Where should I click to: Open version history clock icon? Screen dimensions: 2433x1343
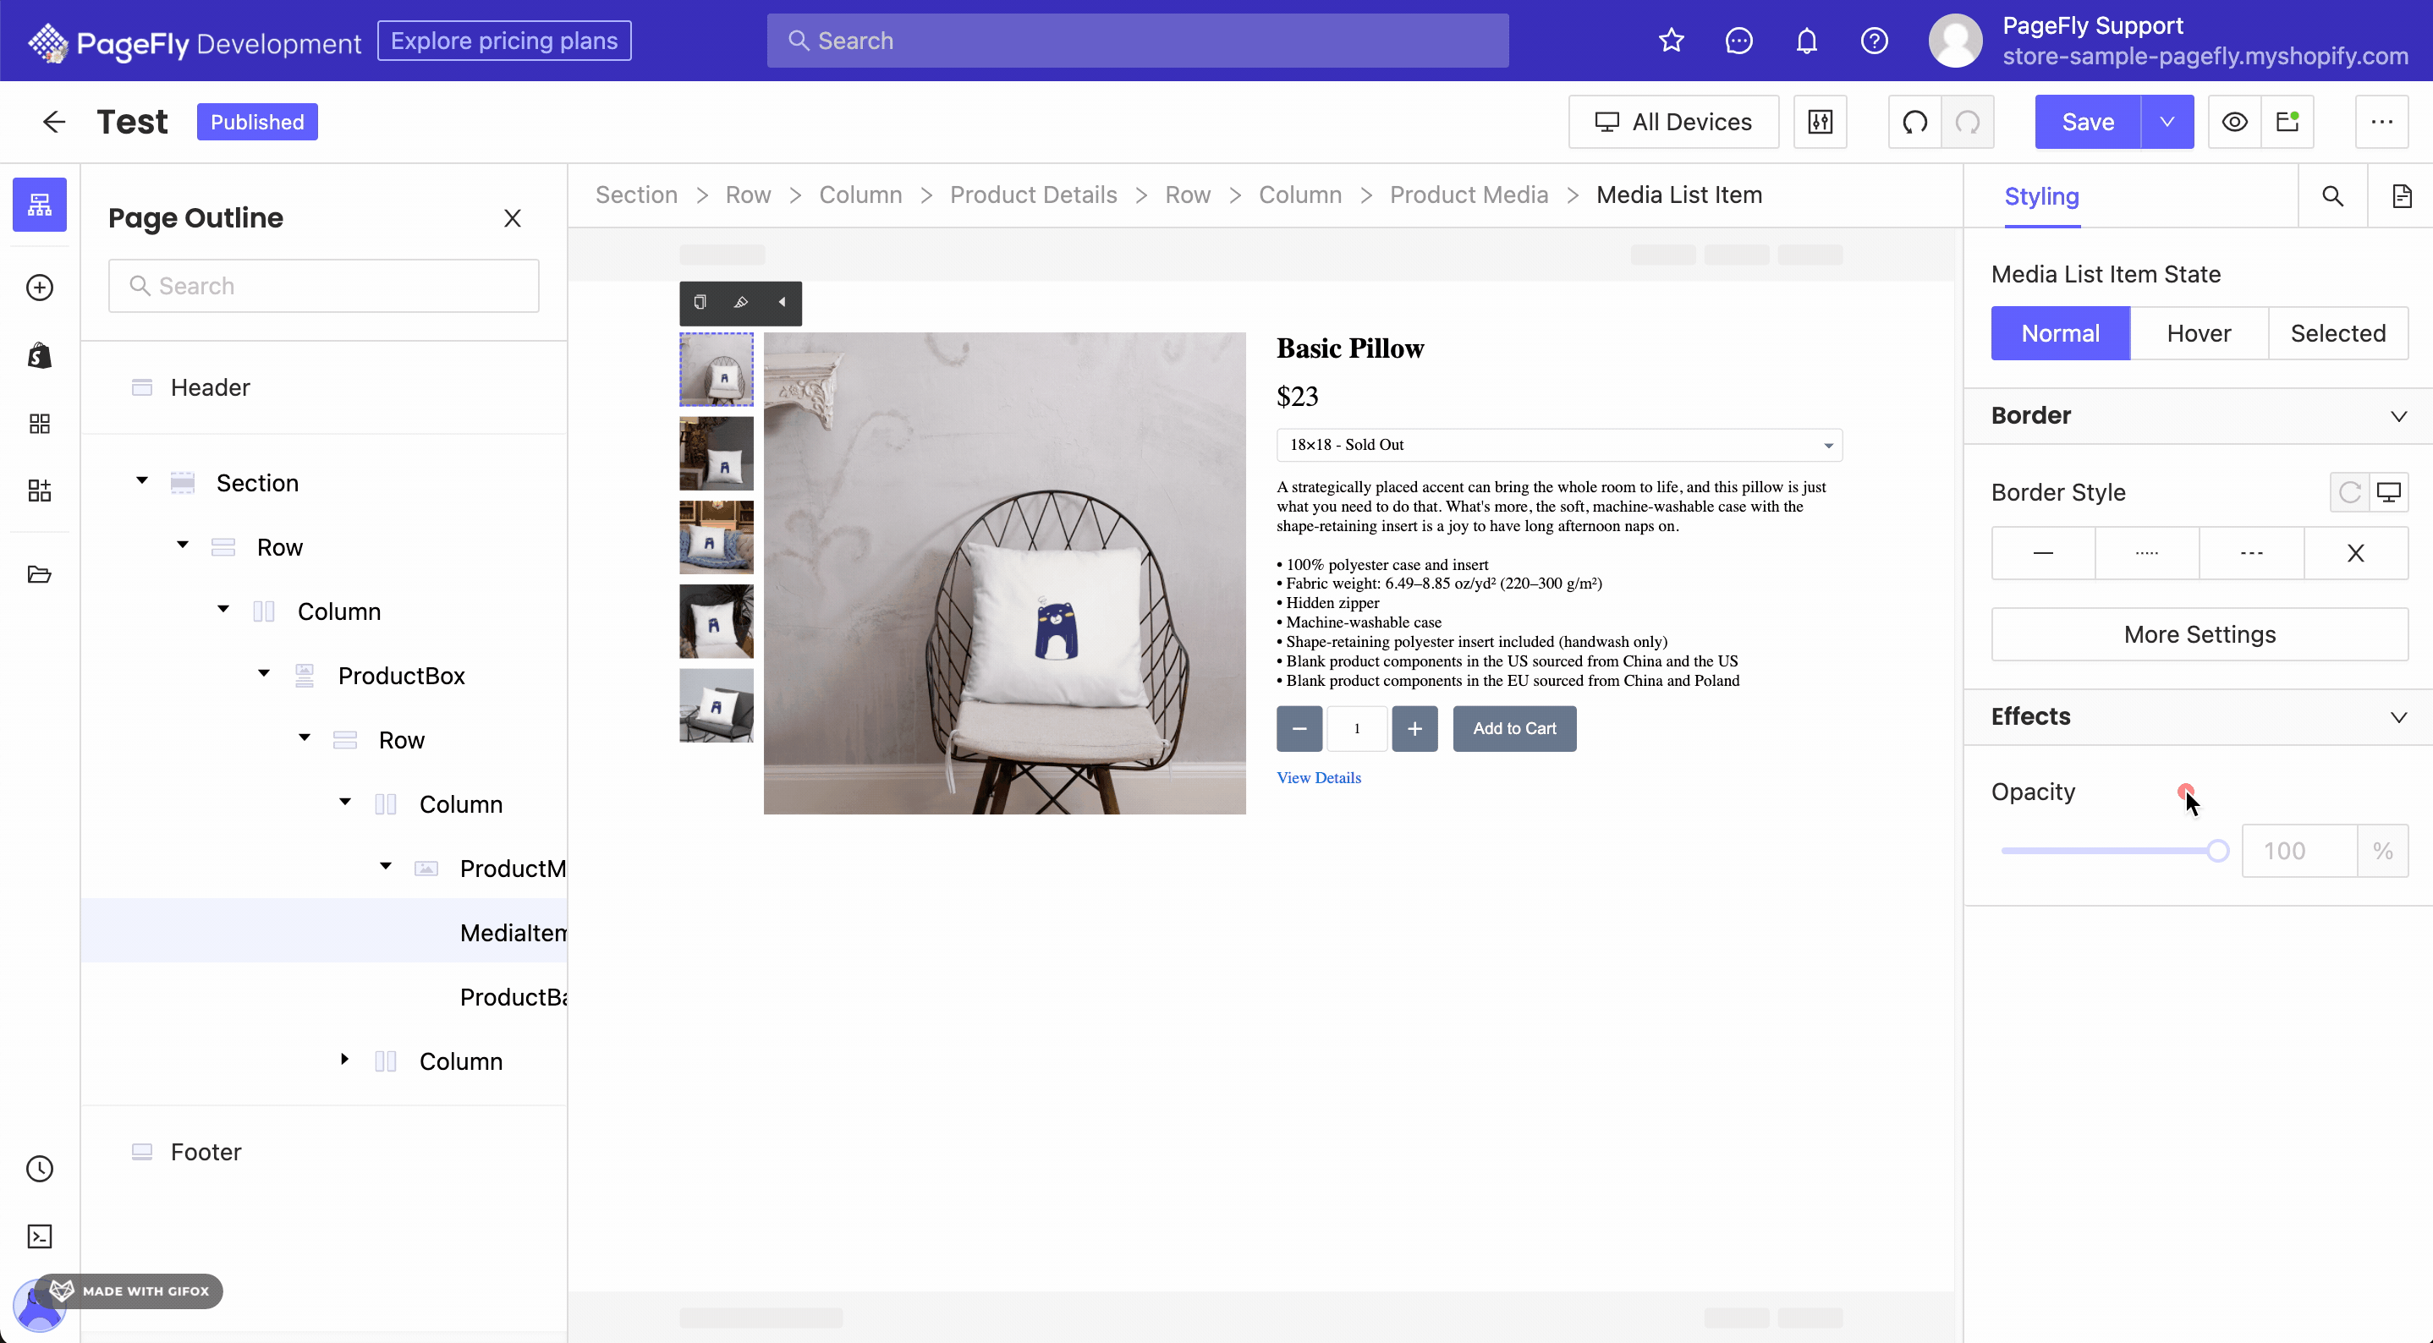40,1168
